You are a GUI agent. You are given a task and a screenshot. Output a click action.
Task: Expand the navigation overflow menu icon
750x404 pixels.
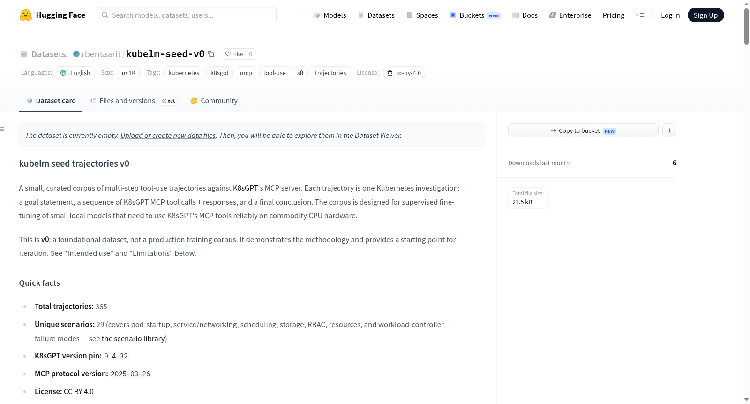click(x=640, y=15)
